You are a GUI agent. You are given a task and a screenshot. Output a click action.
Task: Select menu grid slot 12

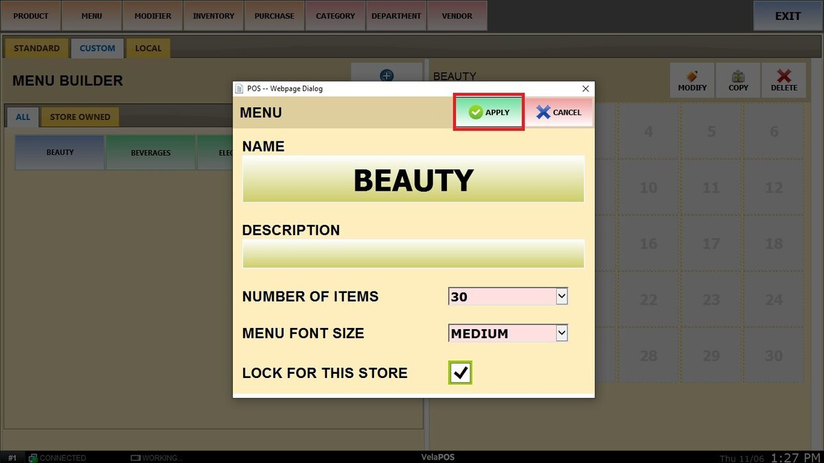[774, 187]
